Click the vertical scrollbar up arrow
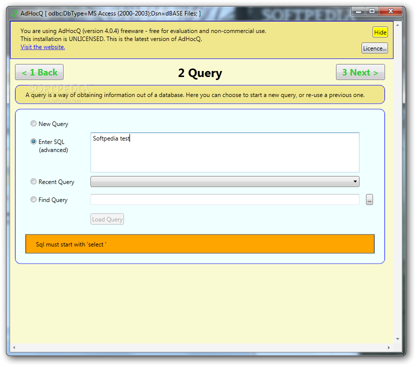This screenshot has width=416, height=366. pyautogui.click(x=397, y=25)
